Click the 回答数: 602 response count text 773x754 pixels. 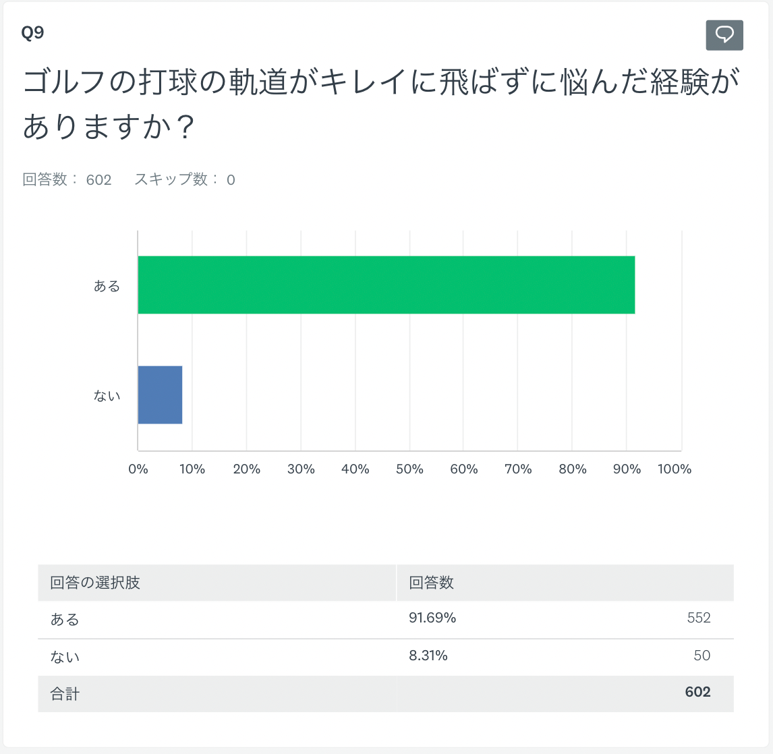(67, 179)
